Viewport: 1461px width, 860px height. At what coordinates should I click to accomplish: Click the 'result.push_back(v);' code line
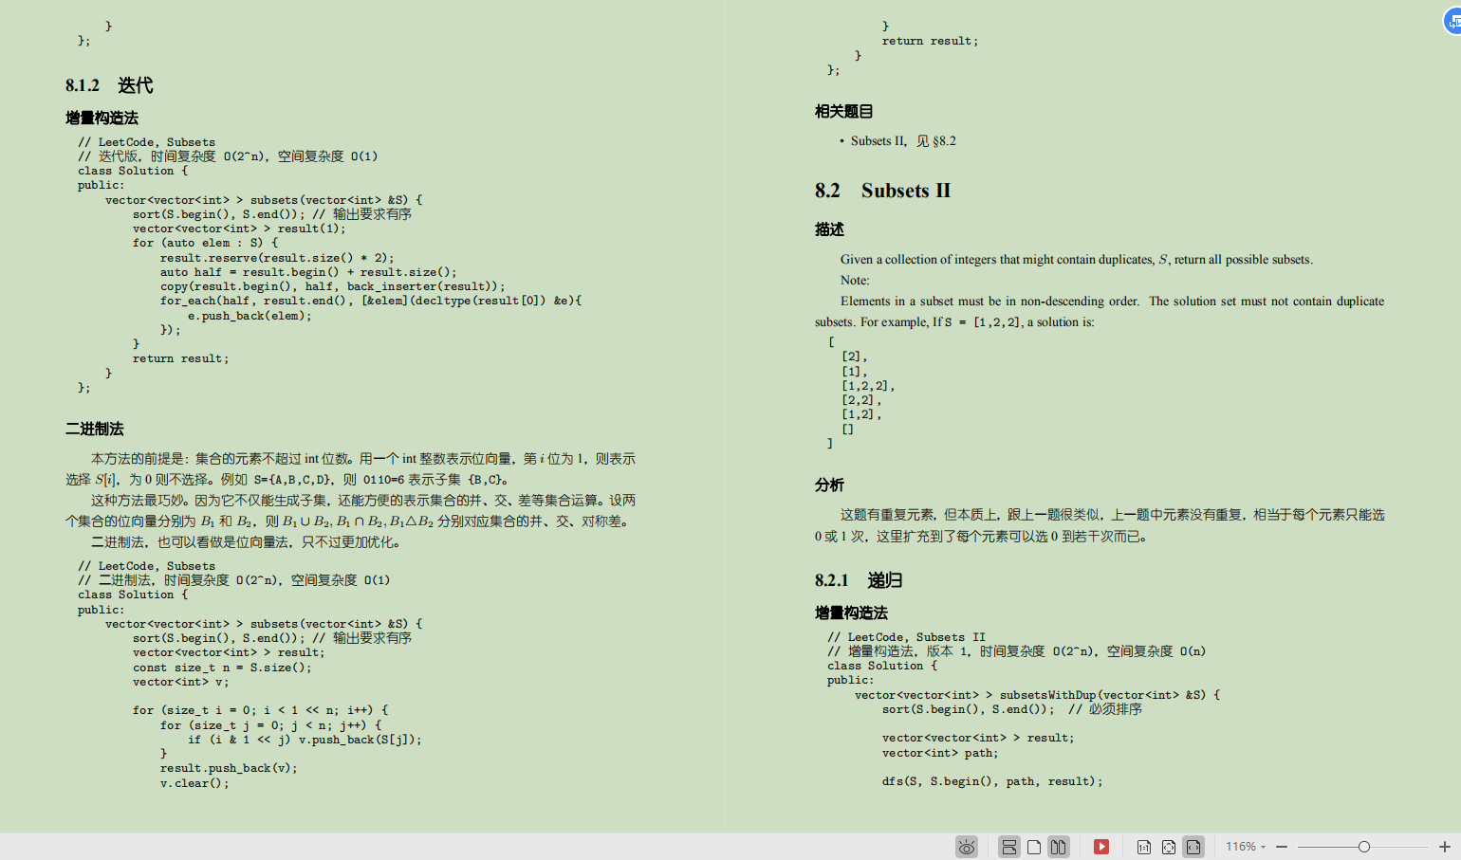pos(229,768)
